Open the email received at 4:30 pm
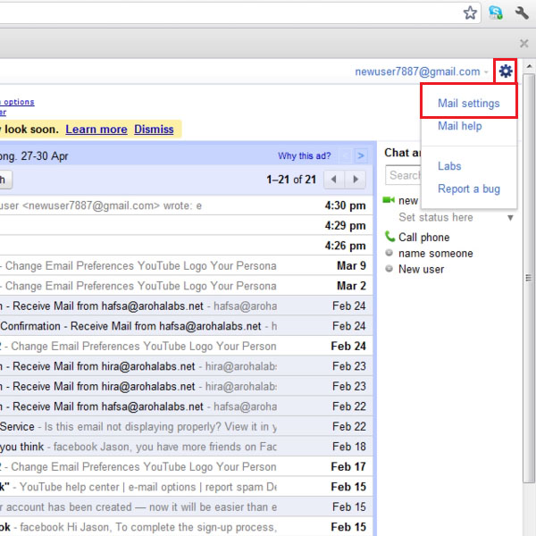Image resolution: width=536 pixels, height=536 pixels. (187, 205)
